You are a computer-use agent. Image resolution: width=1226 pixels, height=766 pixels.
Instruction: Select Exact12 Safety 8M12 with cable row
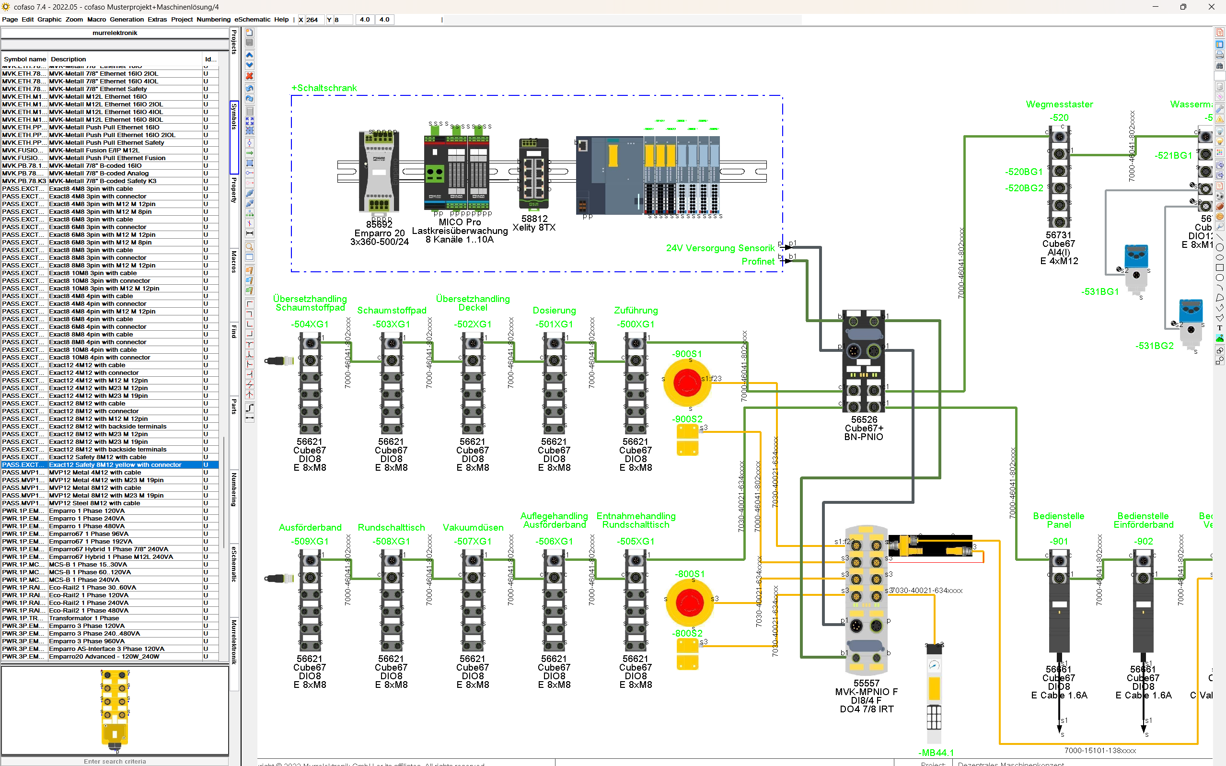coord(97,457)
